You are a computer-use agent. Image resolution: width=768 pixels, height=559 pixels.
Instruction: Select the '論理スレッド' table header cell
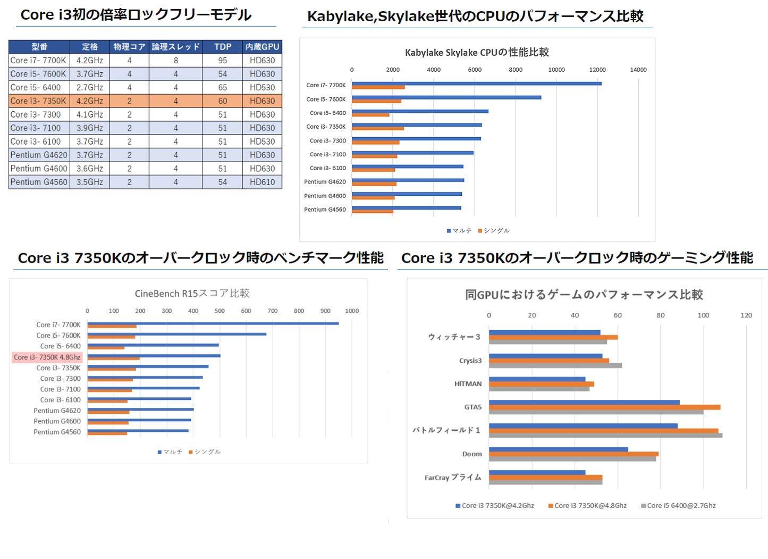coord(176,47)
